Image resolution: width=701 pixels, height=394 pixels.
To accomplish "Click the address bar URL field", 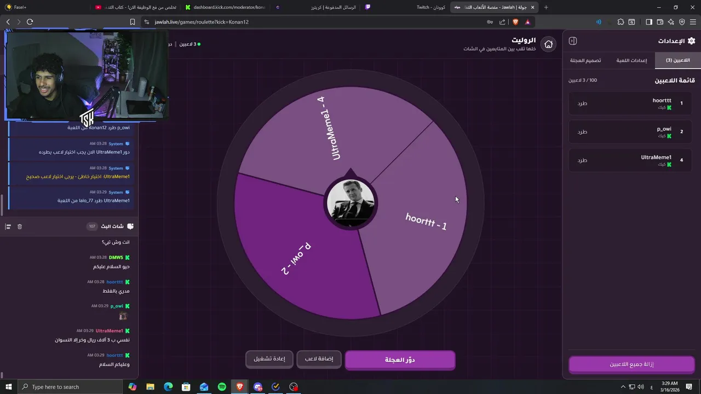I will click(x=318, y=22).
